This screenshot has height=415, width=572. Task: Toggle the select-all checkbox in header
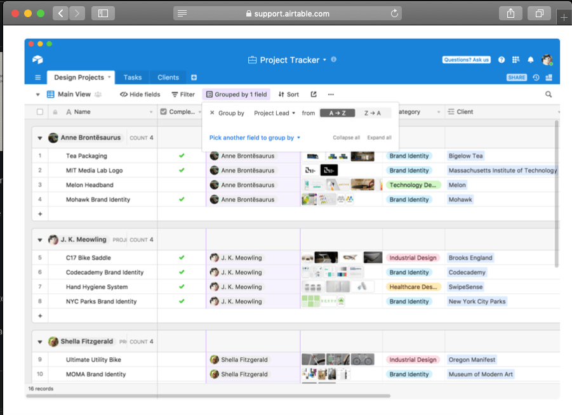(40, 112)
